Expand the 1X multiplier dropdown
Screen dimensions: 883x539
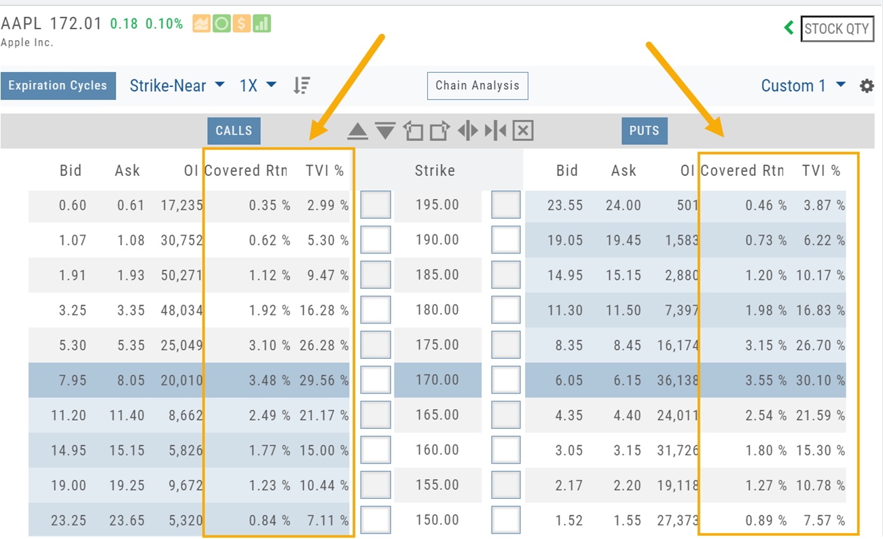point(258,86)
